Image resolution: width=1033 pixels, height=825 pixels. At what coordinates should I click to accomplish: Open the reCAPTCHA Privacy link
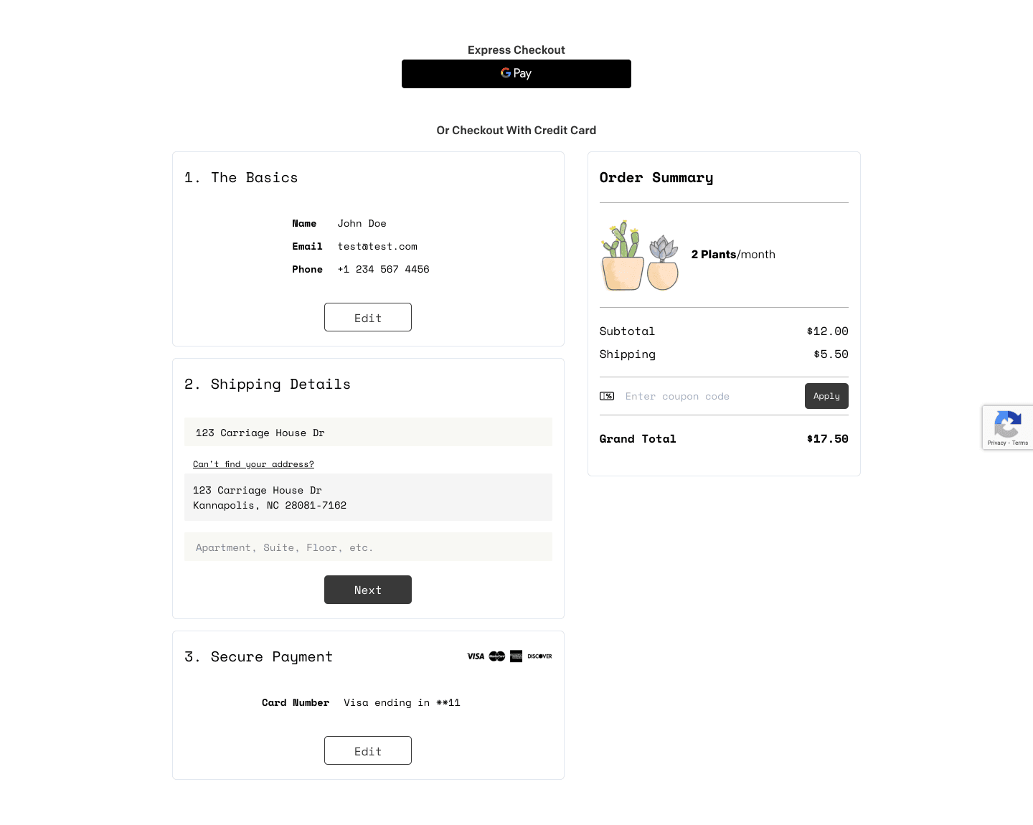pyautogui.click(x=996, y=443)
